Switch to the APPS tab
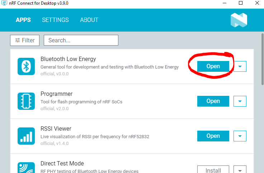The image size is (264, 173). (23, 20)
